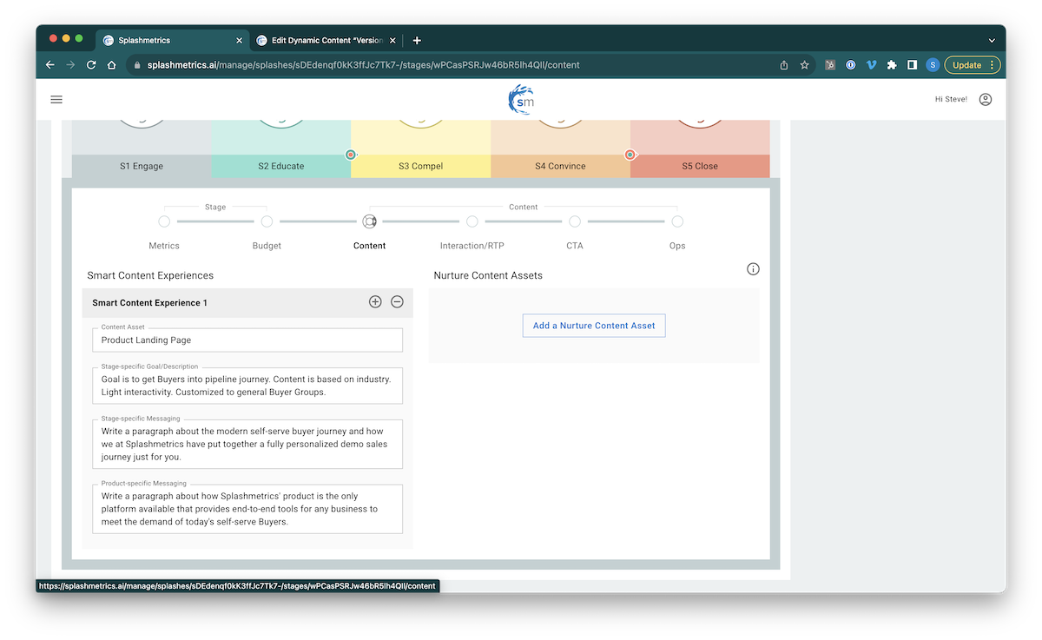The height and width of the screenshot is (640, 1042).
Task: Close the Splashmetrics tab
Action: point(240,40)
